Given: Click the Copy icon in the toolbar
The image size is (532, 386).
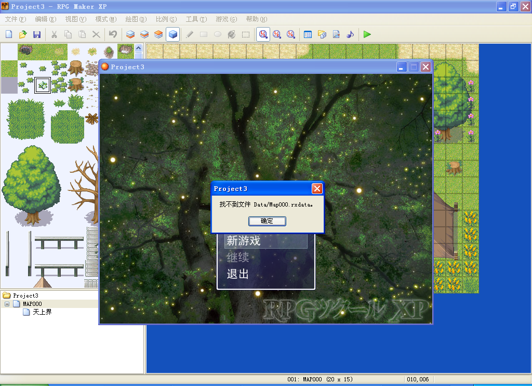Looking at the screenshot, I should pyautogui.click(x=68, y=34).
